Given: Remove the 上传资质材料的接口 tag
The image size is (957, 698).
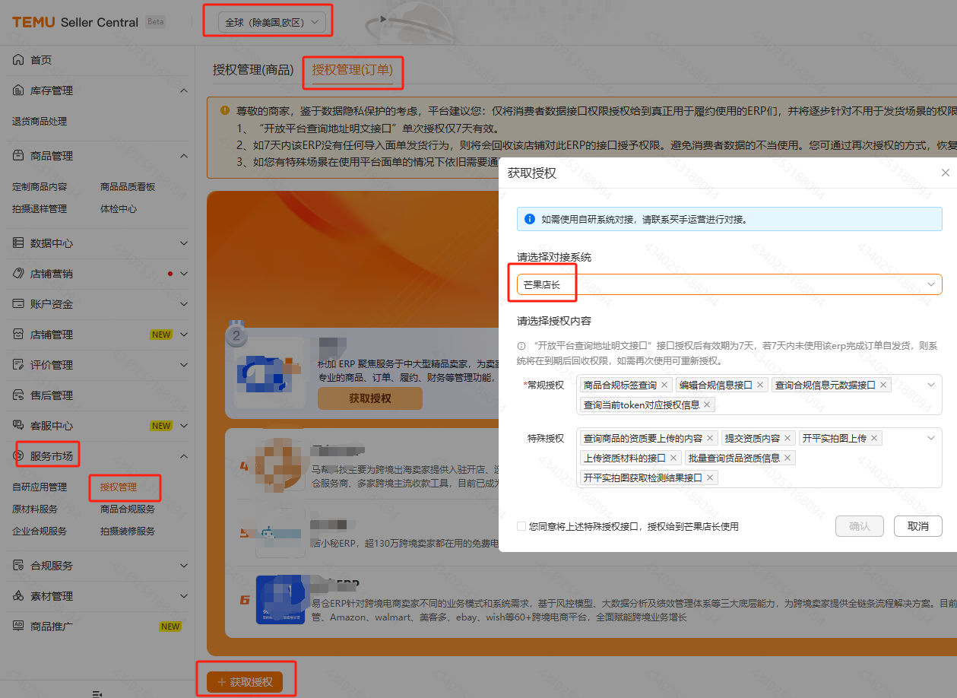Looking at the screenshot, I should point(673,458).
